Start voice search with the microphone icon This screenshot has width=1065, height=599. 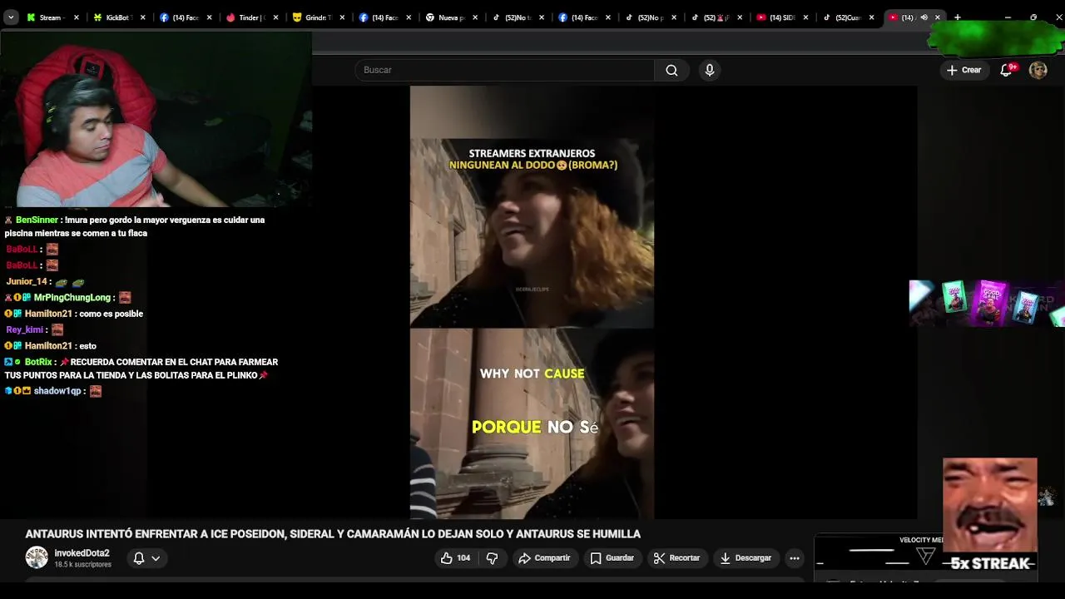point(710,70)
